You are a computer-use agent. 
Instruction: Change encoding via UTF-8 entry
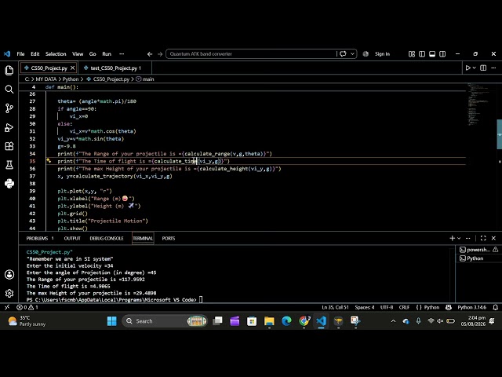tap(387, 307)
